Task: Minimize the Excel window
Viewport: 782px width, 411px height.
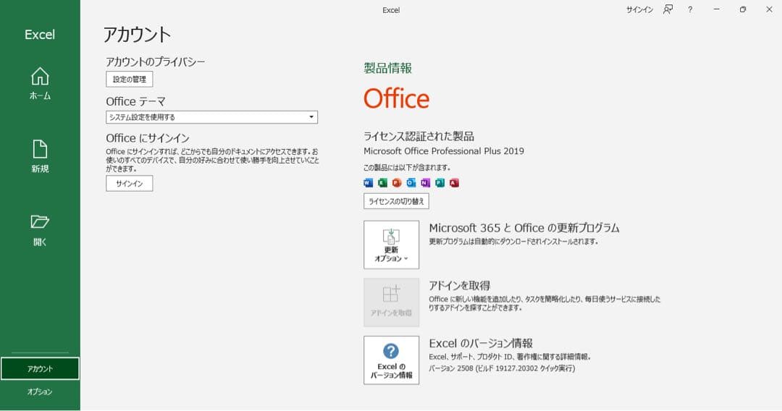Action: [x=717, y=9]
